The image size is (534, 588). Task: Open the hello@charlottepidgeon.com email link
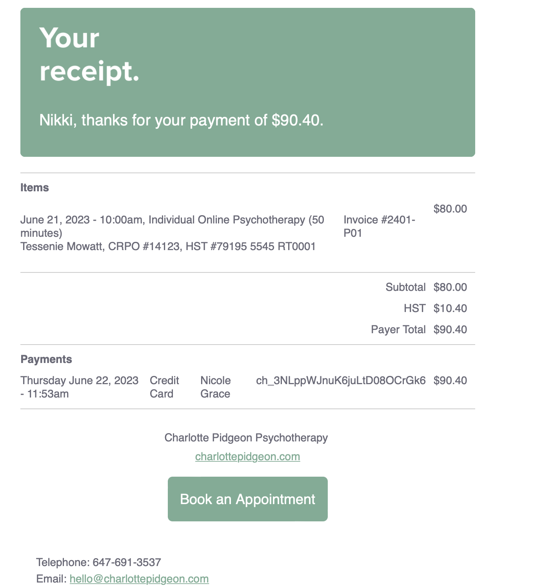coord(139,579)
